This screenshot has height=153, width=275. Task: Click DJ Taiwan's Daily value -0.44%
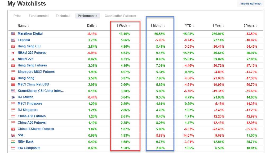(92, 97)
